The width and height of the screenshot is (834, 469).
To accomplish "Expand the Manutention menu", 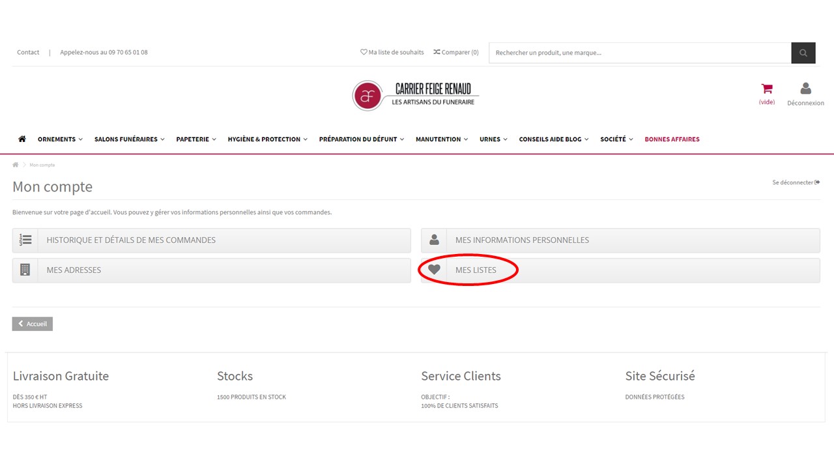I will (x=442, y=139).
